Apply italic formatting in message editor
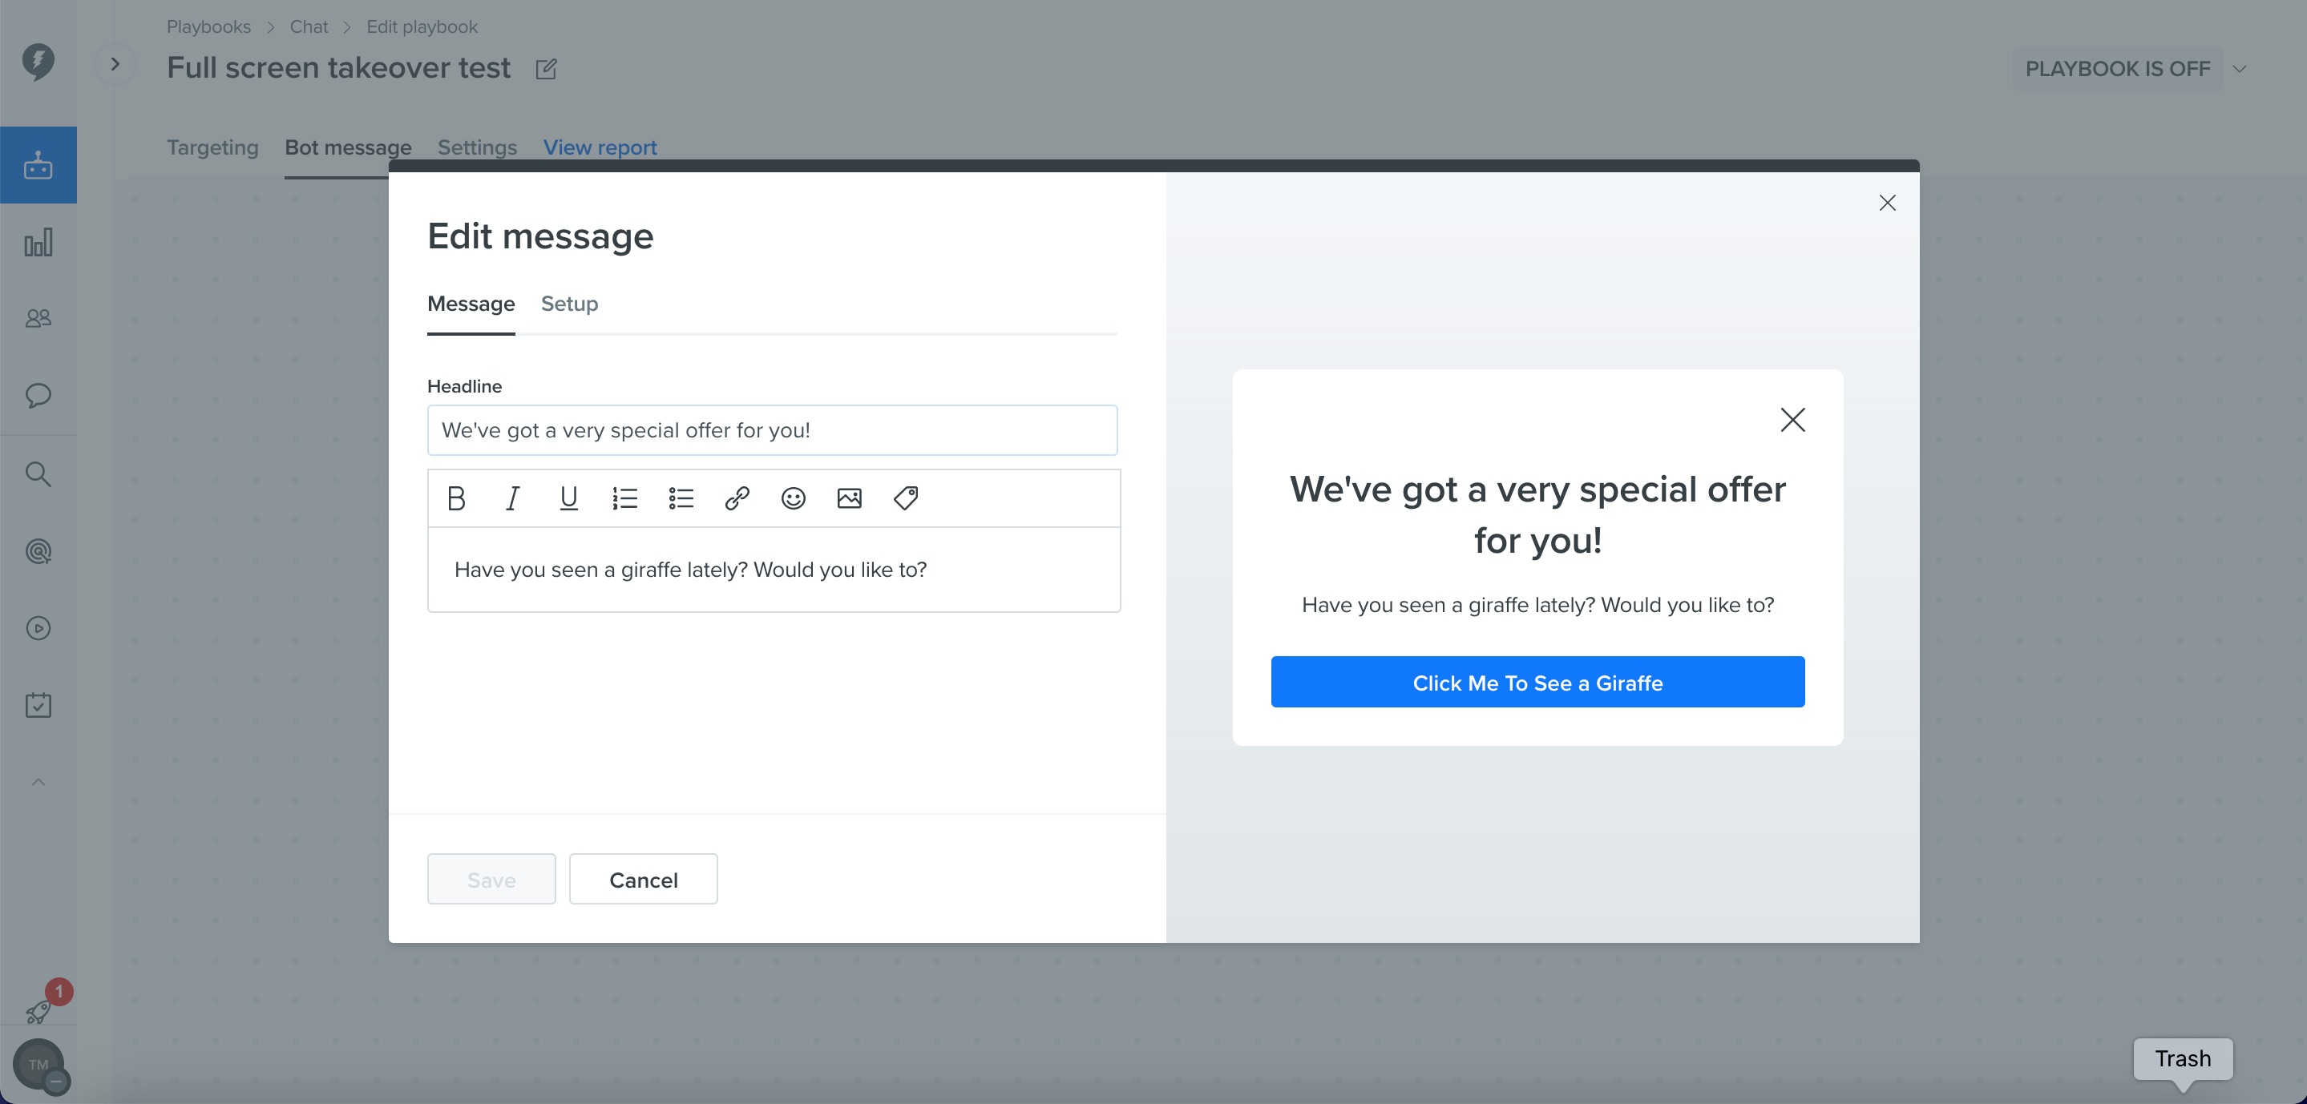Image resolution: width=2307 pixels, height=1104 pixels. tap(512, 498)
